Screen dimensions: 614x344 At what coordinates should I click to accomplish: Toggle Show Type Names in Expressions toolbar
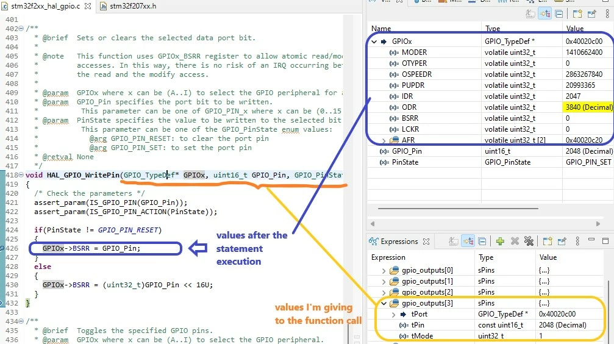454,242
